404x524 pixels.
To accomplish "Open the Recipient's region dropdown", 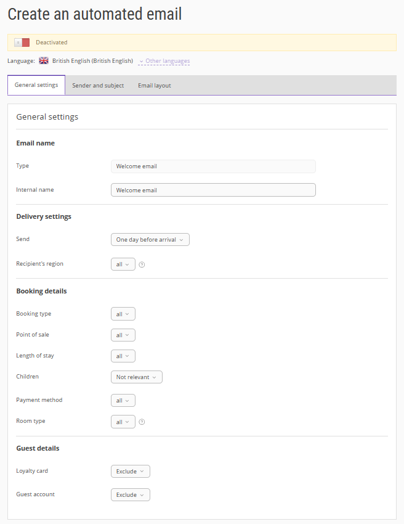I will [x=123, y=264].
